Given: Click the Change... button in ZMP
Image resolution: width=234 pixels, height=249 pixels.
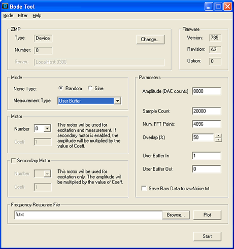Looking at the screenshot, I should pyautogui.click(x=150, y=40).
